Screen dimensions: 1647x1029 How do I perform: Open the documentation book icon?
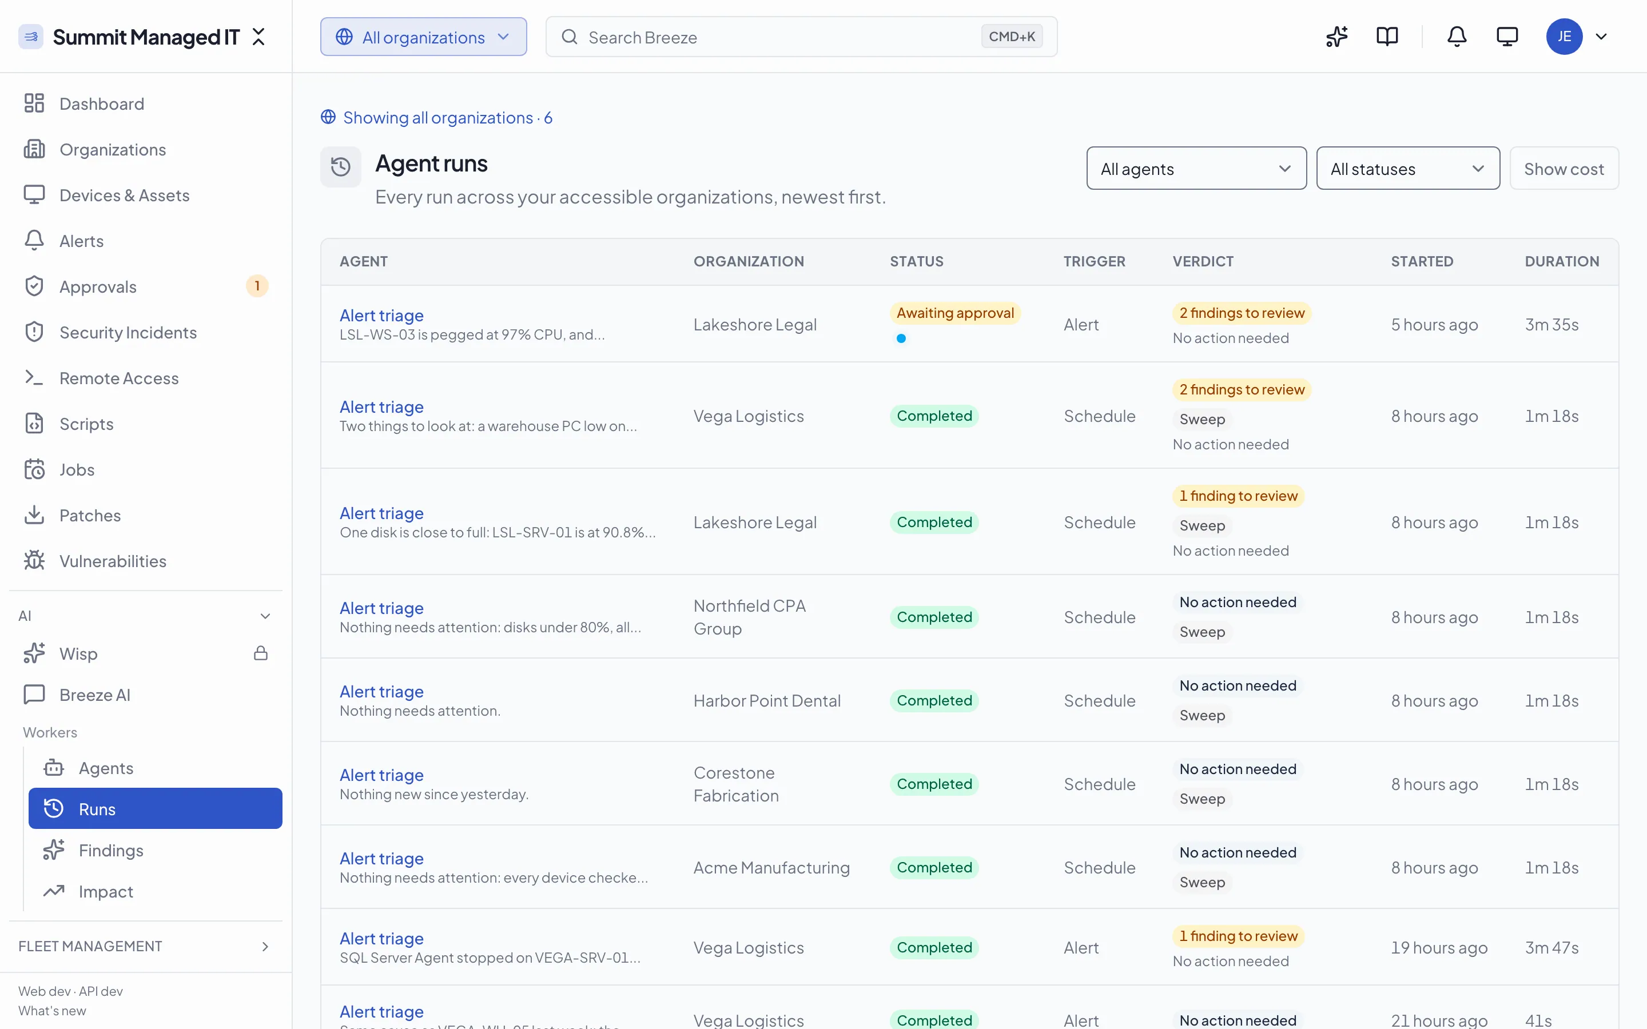(x=1387, y=37)
